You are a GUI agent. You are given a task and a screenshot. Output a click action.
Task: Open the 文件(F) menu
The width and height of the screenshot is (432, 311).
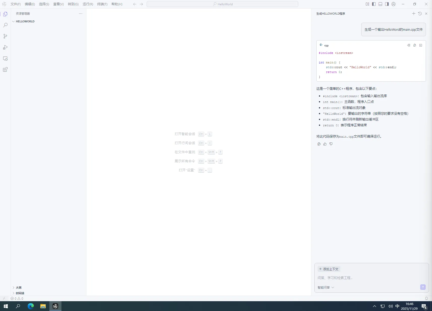tap(16, 4)
